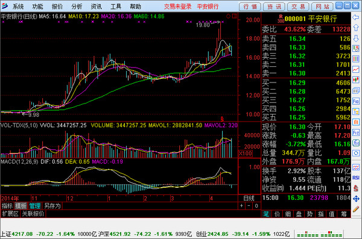The image size is (362, 239).
Task: Select the pencil drawing tool icon
Action: pos(356,209)
